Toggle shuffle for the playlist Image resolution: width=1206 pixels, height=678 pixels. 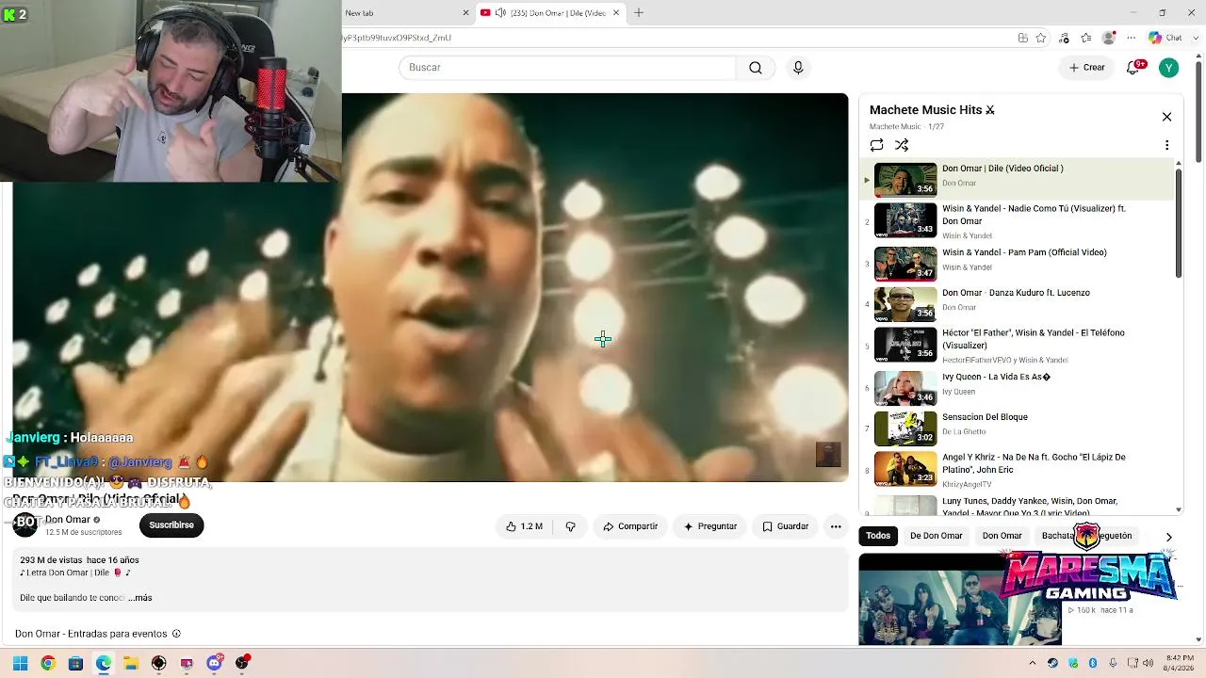(902, 145)
